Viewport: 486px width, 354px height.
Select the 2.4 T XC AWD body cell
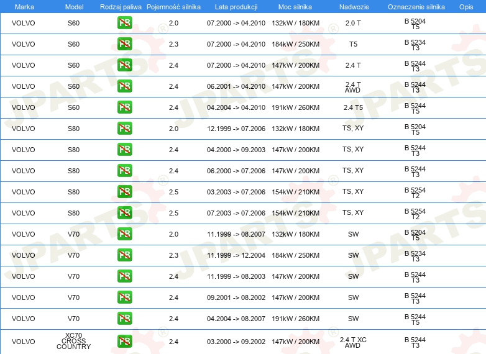[x=353, y=343]
